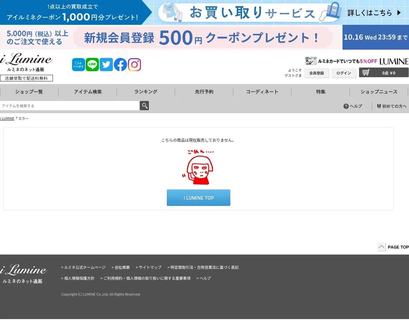Screen dimensions: 409x331
Task: Click the PAGE TOP text link
Action: (398, 247)
